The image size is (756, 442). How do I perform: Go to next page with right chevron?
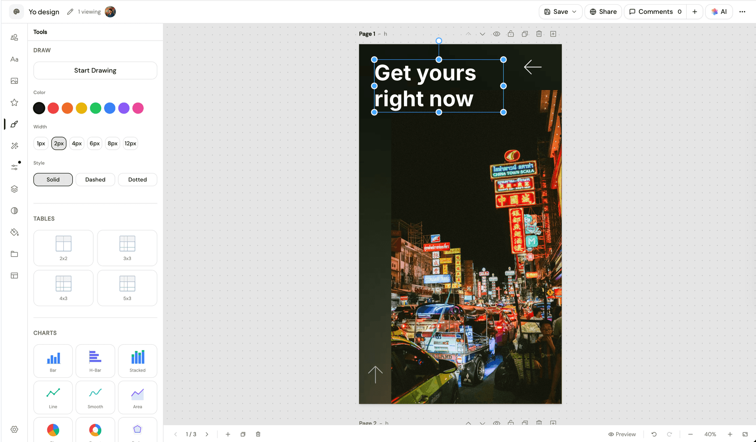click(x=207, y=434)
